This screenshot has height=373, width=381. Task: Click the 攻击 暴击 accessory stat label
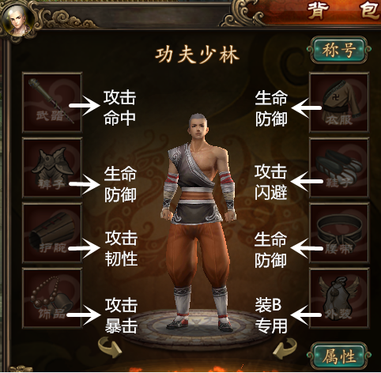coord(121,315)
